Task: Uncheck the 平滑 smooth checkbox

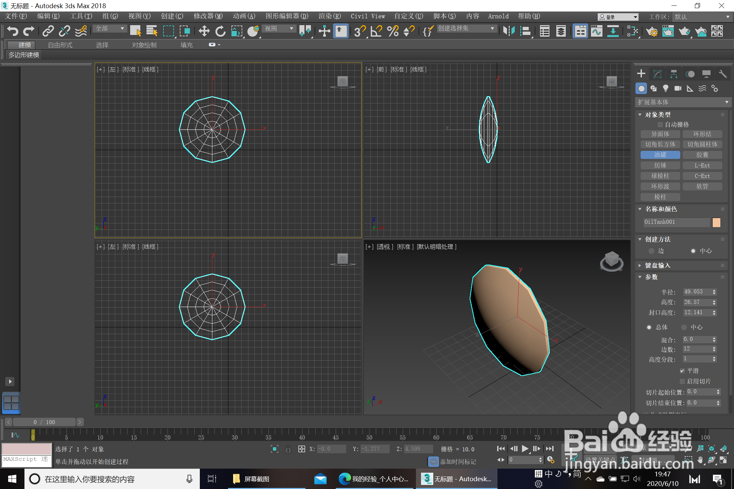Action: [682, 371]
